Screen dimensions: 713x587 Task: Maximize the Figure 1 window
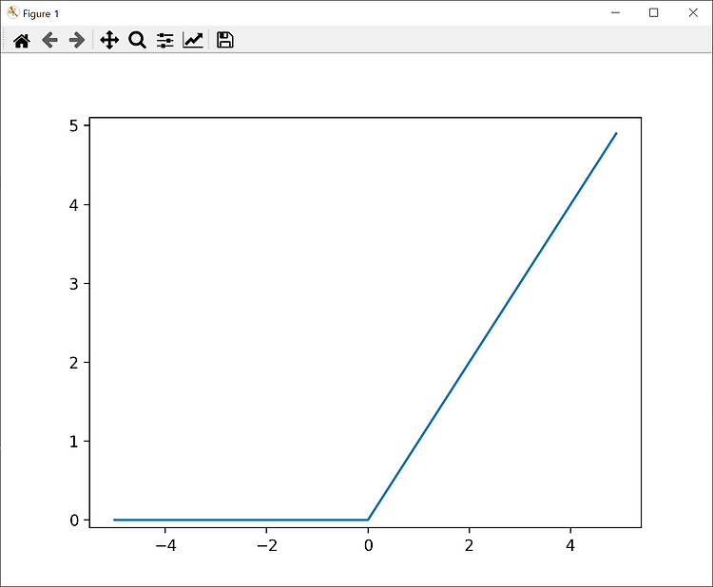[x=653, y=12]
